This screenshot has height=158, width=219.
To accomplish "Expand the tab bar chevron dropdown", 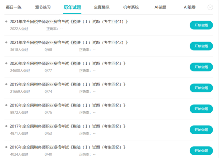I will point(210,7).
